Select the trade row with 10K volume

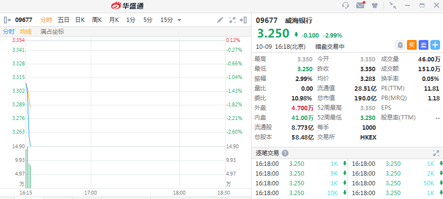(x=301, y=193)
